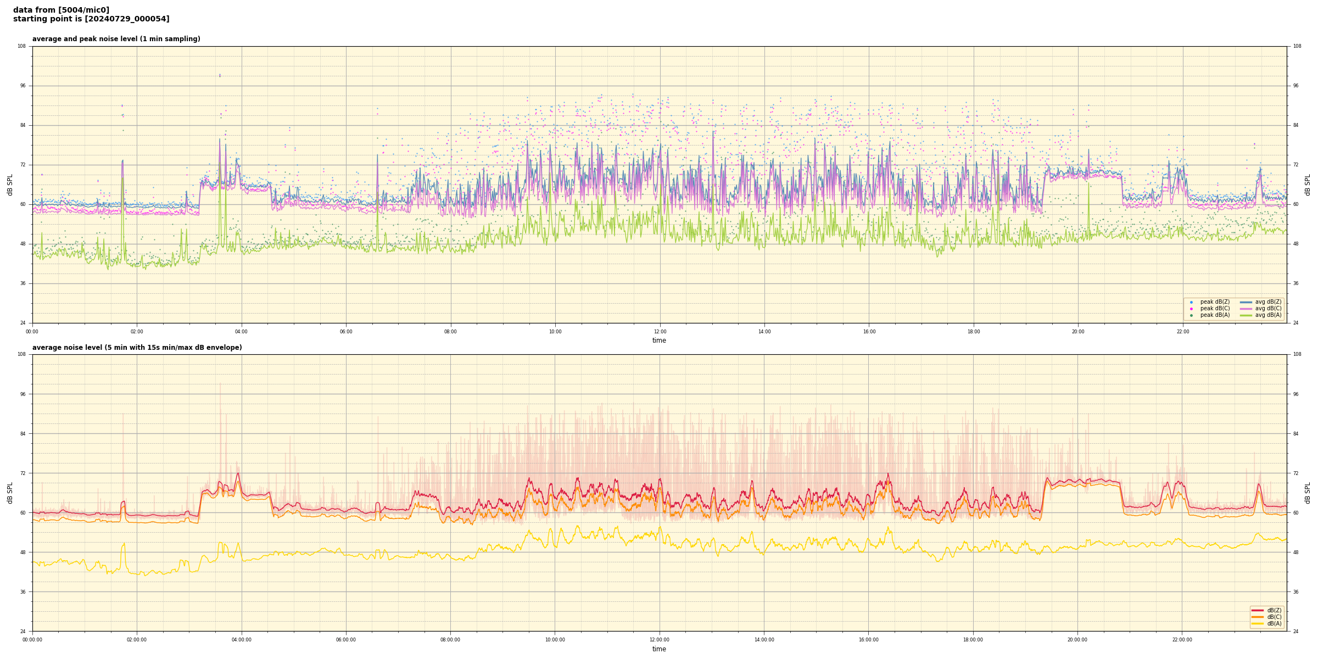Click the peak dB(Z) legend marker
The height and width of the screenshot is (659, 1318).
1191,302
